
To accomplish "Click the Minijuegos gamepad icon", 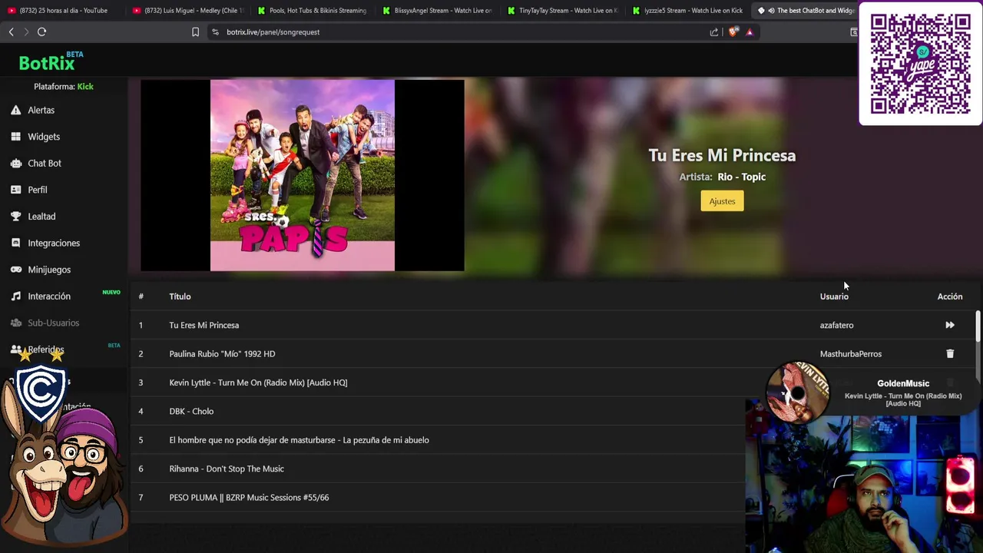I will tap(15, 270).
